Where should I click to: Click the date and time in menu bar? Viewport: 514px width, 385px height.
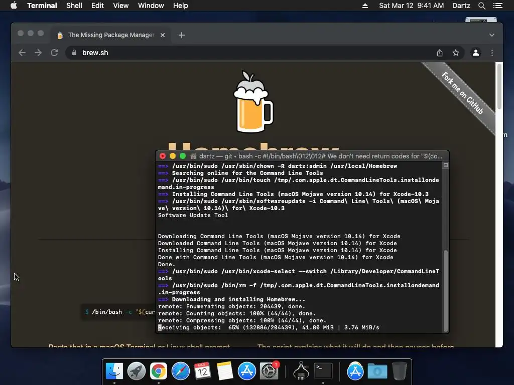coord(412,6)
